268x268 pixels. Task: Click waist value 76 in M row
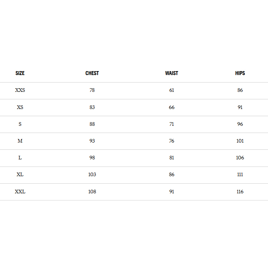(x=172, y=141)
